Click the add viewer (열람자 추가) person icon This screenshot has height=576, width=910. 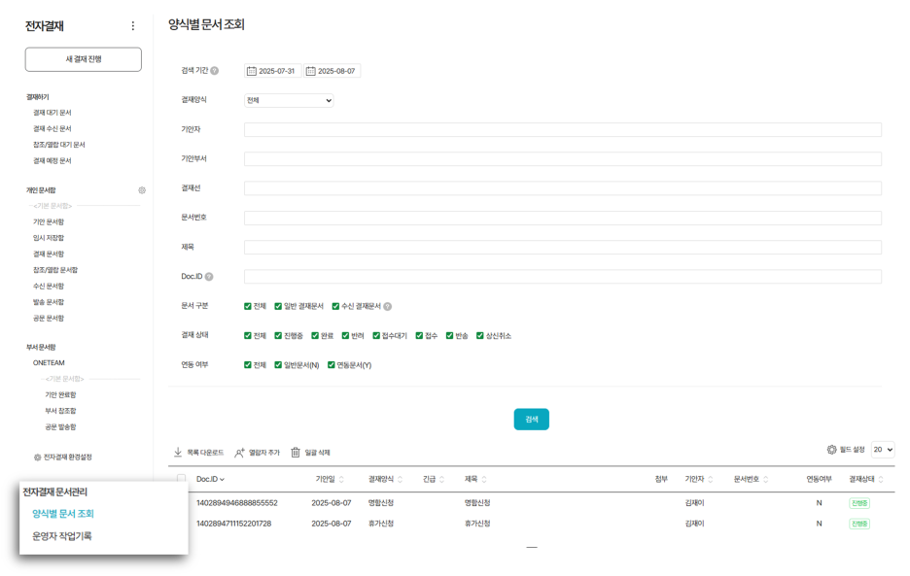[240, 453]
